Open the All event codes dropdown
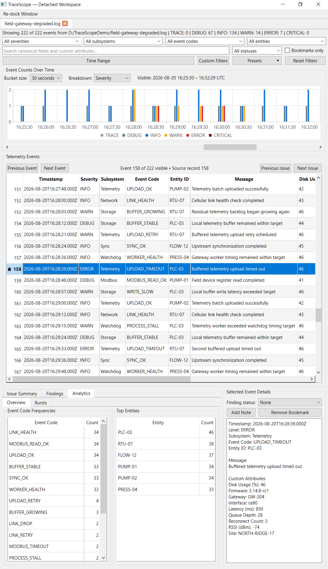 click(x=205, y=41)
